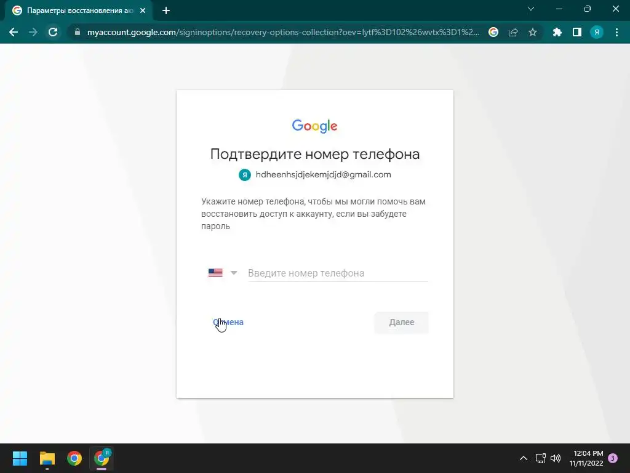The height and width of the screenshot is (473, 630).
Task: Click the Отмена link
Action: 228,322
